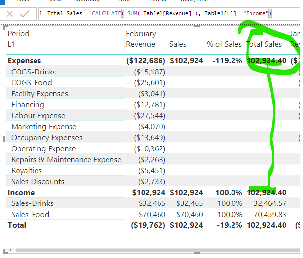Select the Period header label
303x258 pixels.
[x=18, y=34]
